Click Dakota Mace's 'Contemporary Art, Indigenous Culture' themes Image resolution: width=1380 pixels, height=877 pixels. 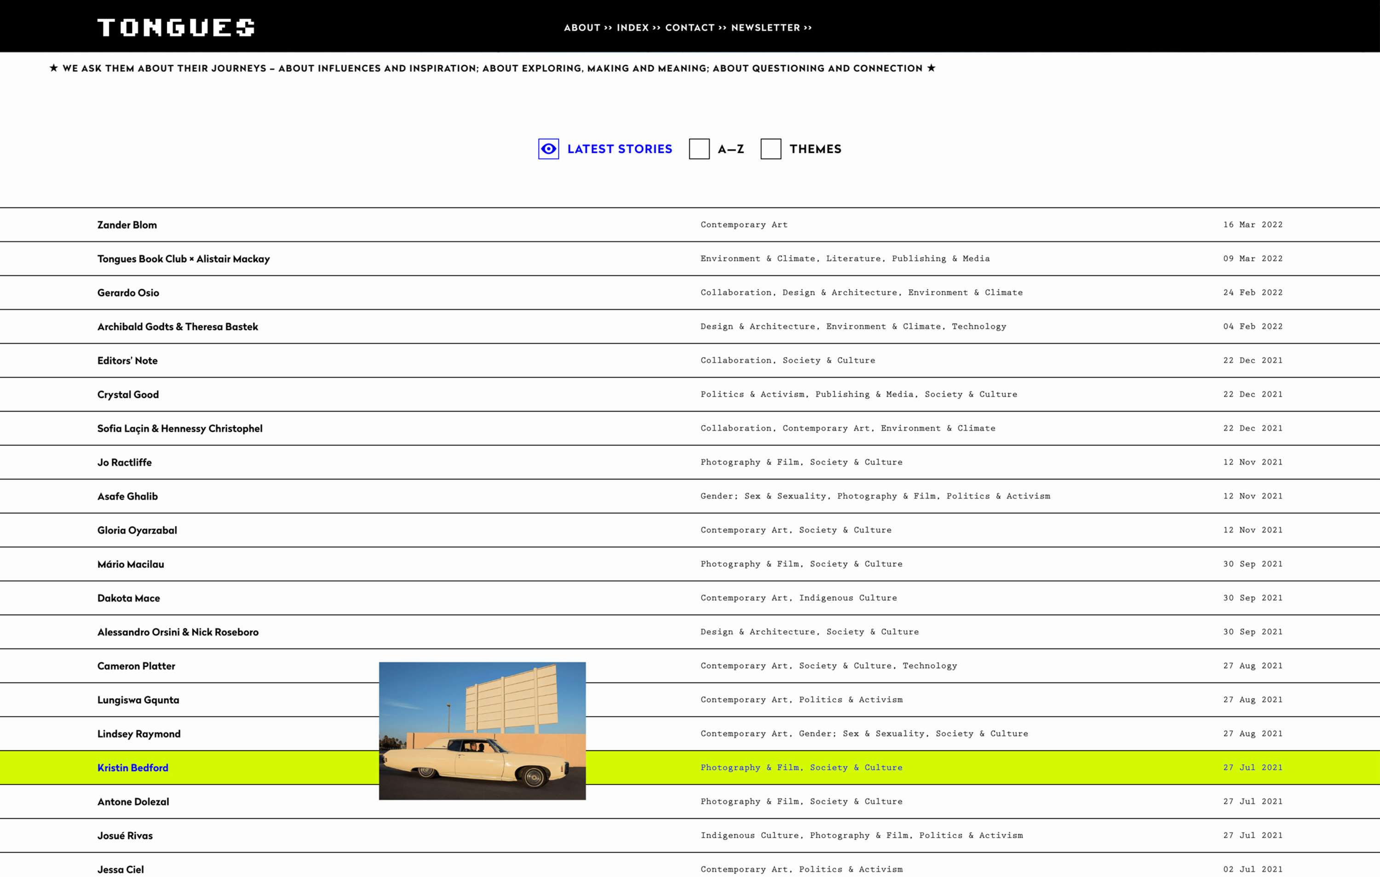[798, 598]
